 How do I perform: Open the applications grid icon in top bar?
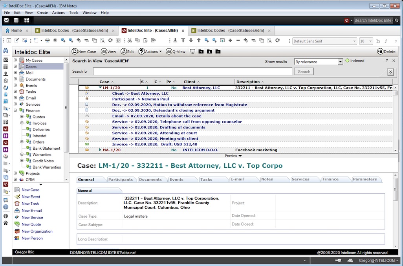tap(27, 20)
